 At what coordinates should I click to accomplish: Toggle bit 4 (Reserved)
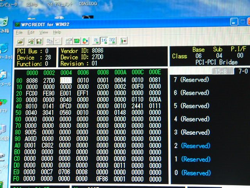(x=192, y=119)
